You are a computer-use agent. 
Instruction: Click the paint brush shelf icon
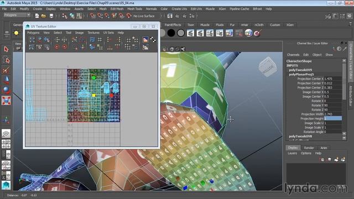258,33
